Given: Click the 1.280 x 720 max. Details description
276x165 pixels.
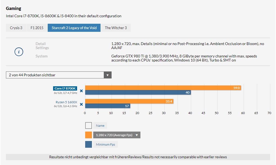Looking at the screenshot, I should 188,46.
